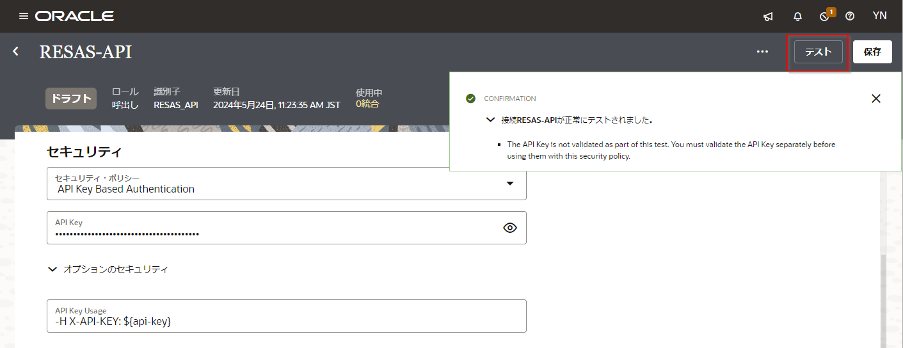Open the YN user profile menu

[x=879, y=16]
